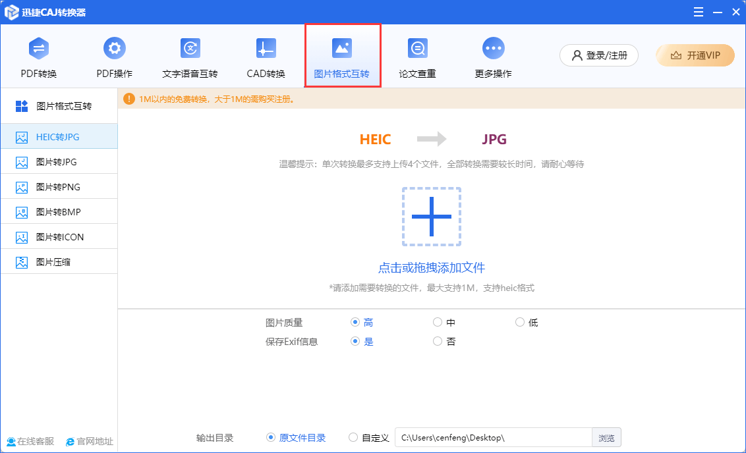Switch to CAD转换 tool

coord(266,49)
